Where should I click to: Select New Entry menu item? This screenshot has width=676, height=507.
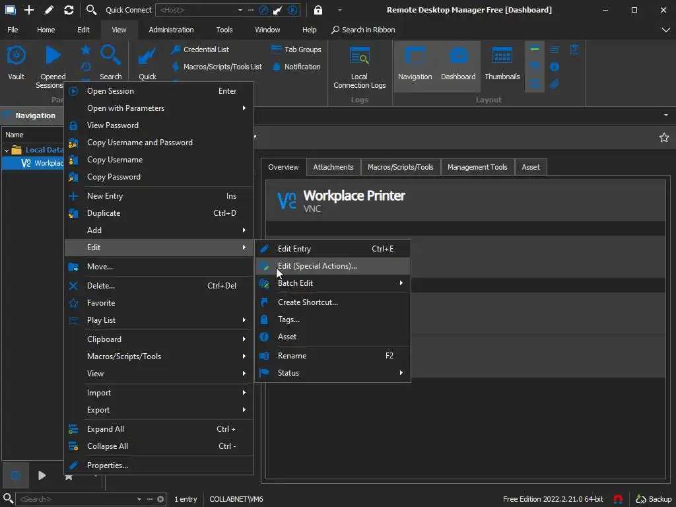click(x=158, y=196)
